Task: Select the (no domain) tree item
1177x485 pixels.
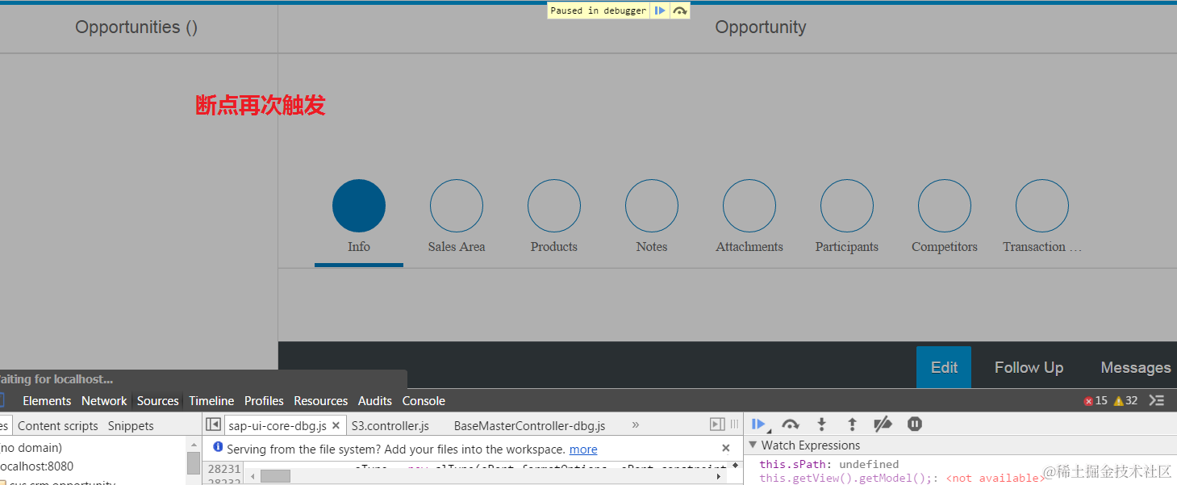Action: pyautogui.click(x=31, y=447)
